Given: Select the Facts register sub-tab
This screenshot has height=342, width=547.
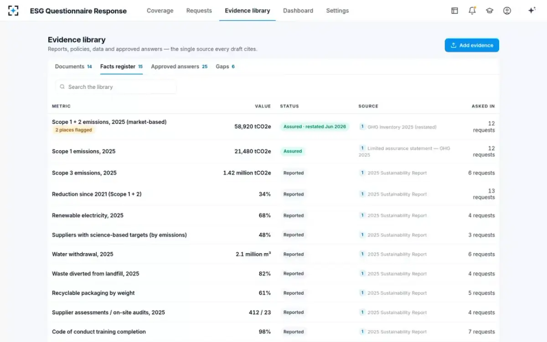Looking at the screenshot, I should tap(121, 67).
